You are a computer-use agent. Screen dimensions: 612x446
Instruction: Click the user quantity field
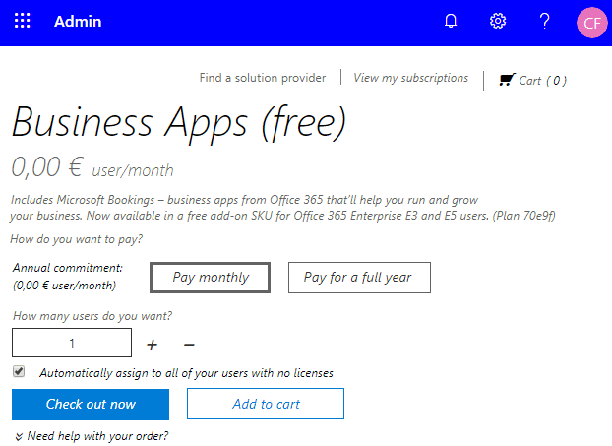(x=72, y=343)
